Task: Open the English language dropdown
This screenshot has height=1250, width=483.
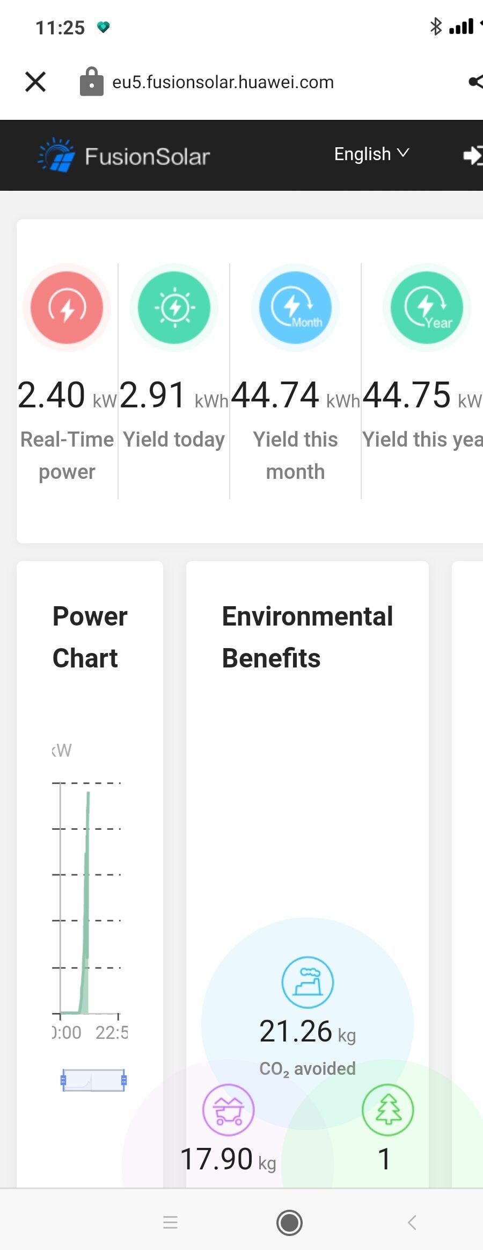Action: [x=371, y=154]
